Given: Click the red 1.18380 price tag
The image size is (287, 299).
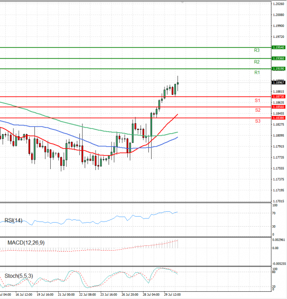Looking at the screenshot, I should (278, 117).
